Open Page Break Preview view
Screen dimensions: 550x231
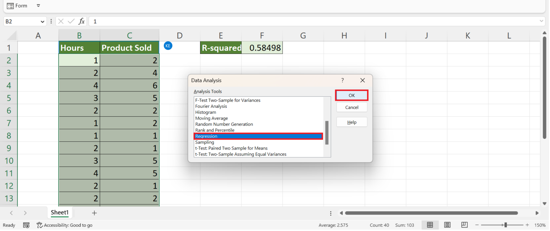pyautogui.click(x=464, y=225)
